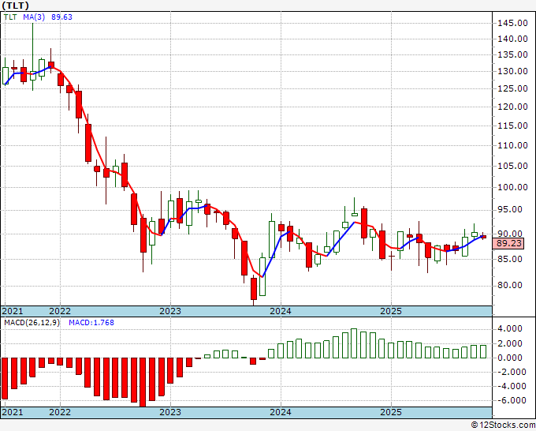This screenshot has height=431, width=536.
Task: Select 2025 on price chart timeline
Action: click(391, 311)
